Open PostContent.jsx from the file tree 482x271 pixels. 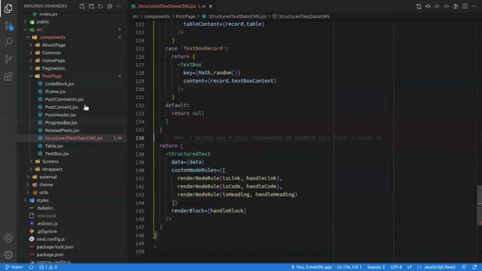click(x=61, y=107)
